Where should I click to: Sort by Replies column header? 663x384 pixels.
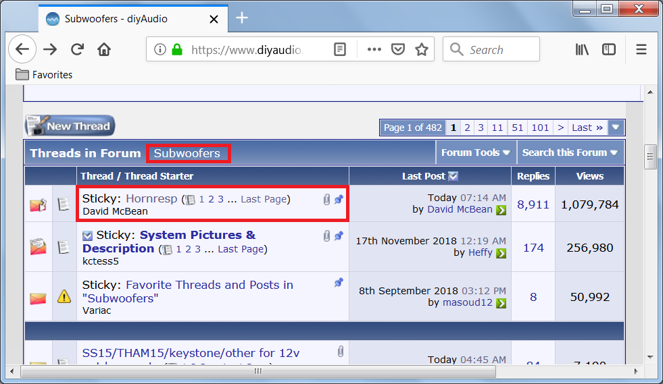point(533,176)
